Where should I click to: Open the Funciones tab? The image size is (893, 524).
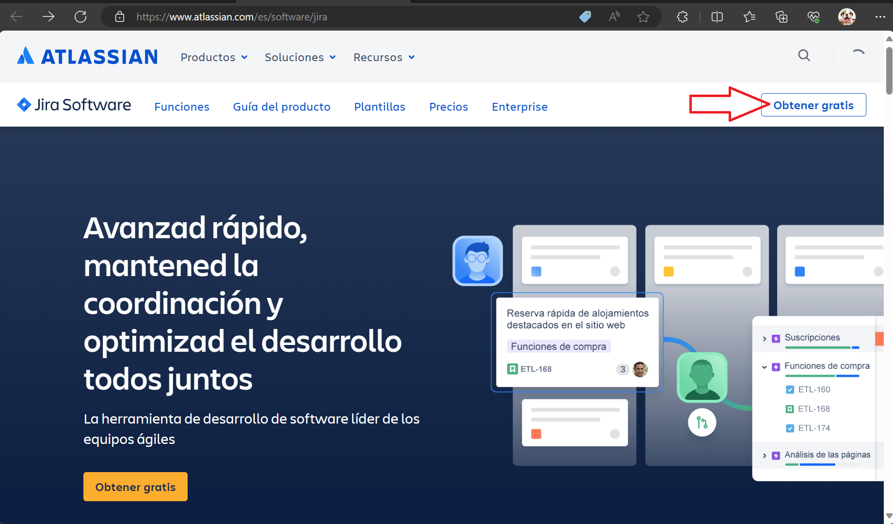[182, 107]
